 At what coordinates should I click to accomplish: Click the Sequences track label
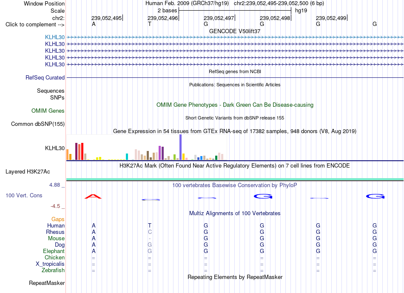click(x=51, y=91)
